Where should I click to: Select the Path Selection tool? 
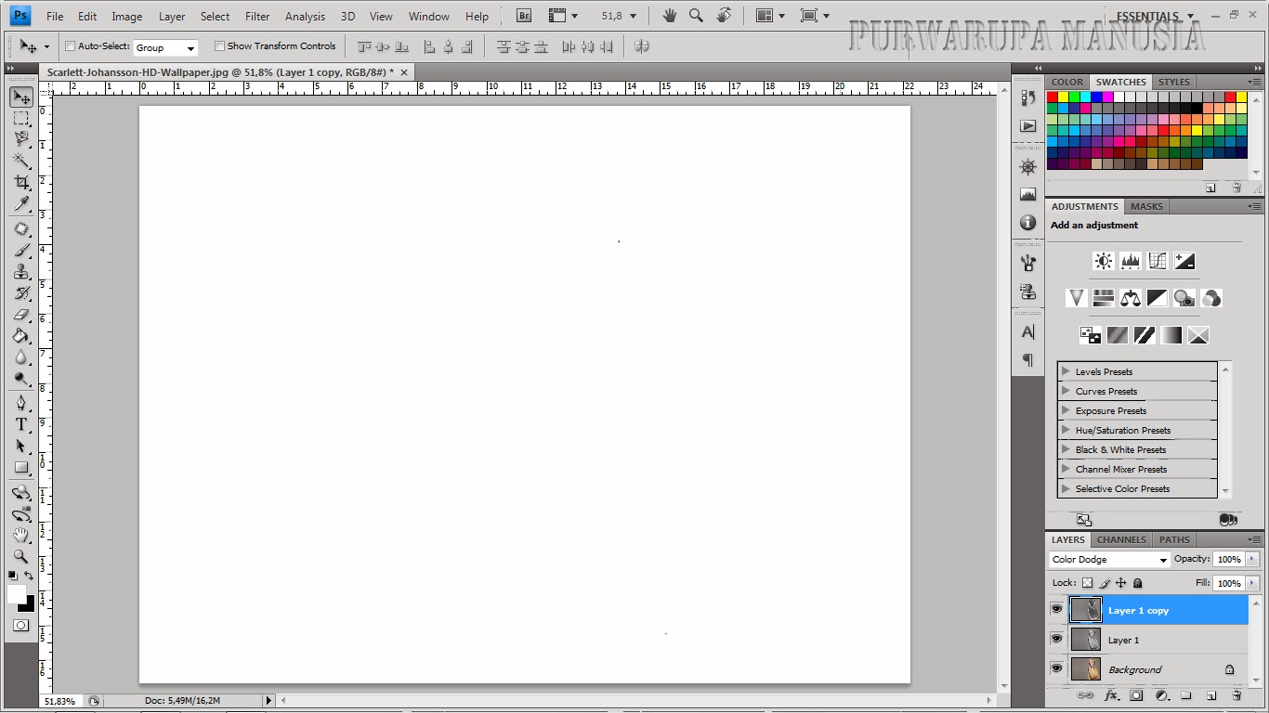(x=20, y=446)
